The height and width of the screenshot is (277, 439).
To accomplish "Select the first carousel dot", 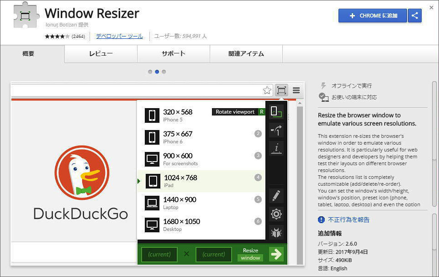I will 150,72.
